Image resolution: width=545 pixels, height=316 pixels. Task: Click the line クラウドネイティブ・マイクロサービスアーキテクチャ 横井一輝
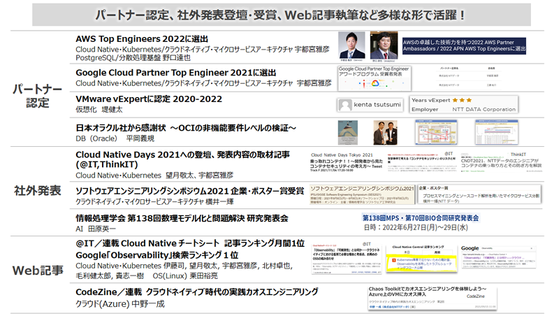154,201
